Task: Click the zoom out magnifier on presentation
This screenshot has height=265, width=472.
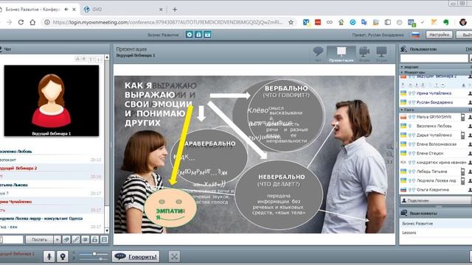Action: pos(389,155)
